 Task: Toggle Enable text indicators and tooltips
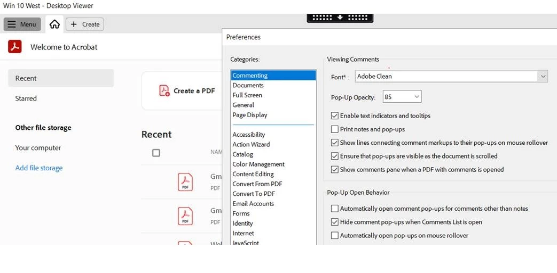click(334, 116)
